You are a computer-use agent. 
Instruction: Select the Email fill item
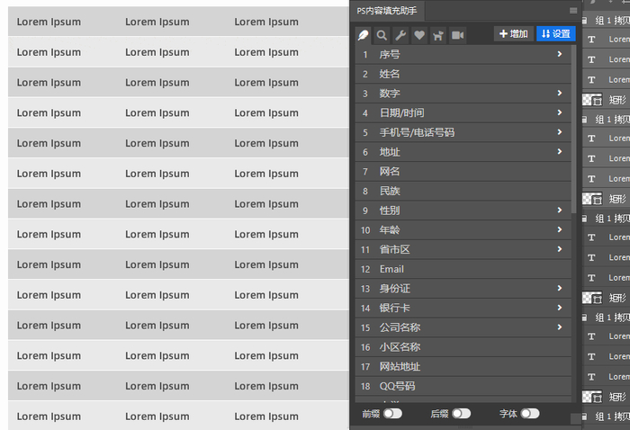pyautogui.click(x=463, y=269)
